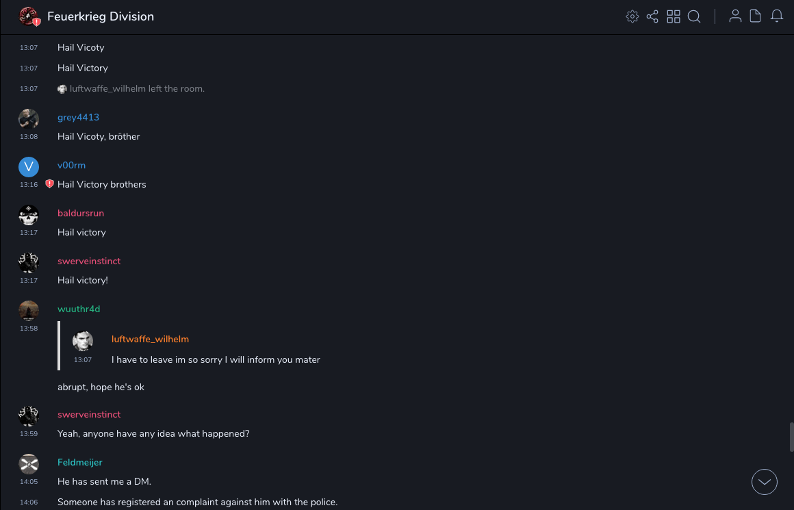The height and width of the screenshot is (510, 794).
Task: Click the vertical scrollbar thumb
Action: (x=791, y=437)
